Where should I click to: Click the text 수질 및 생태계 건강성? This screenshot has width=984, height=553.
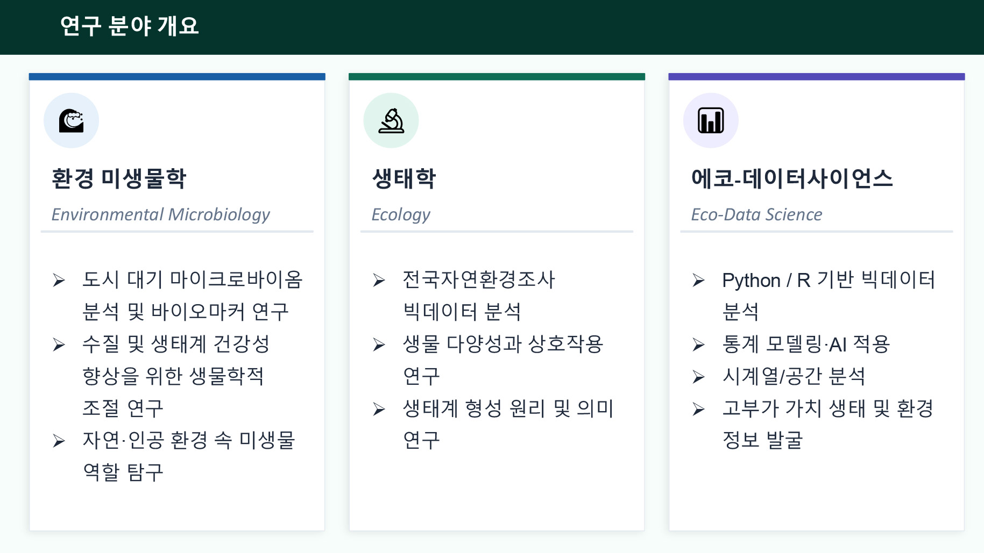tap(176, 344)
